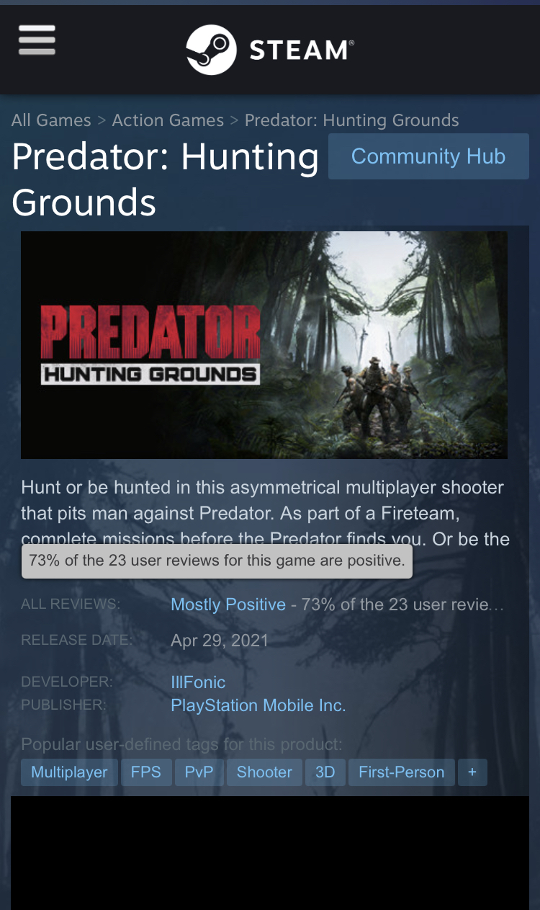The height and width of the screenshot is (910, 540).
Task: Open Action Games breadcrumb link
Action: (168, 120)
